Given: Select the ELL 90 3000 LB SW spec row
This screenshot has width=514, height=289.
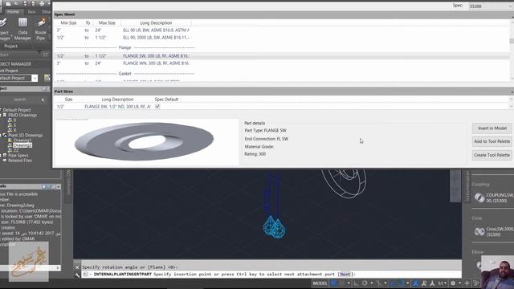Looking at the screenshot, I should [282, 38].
